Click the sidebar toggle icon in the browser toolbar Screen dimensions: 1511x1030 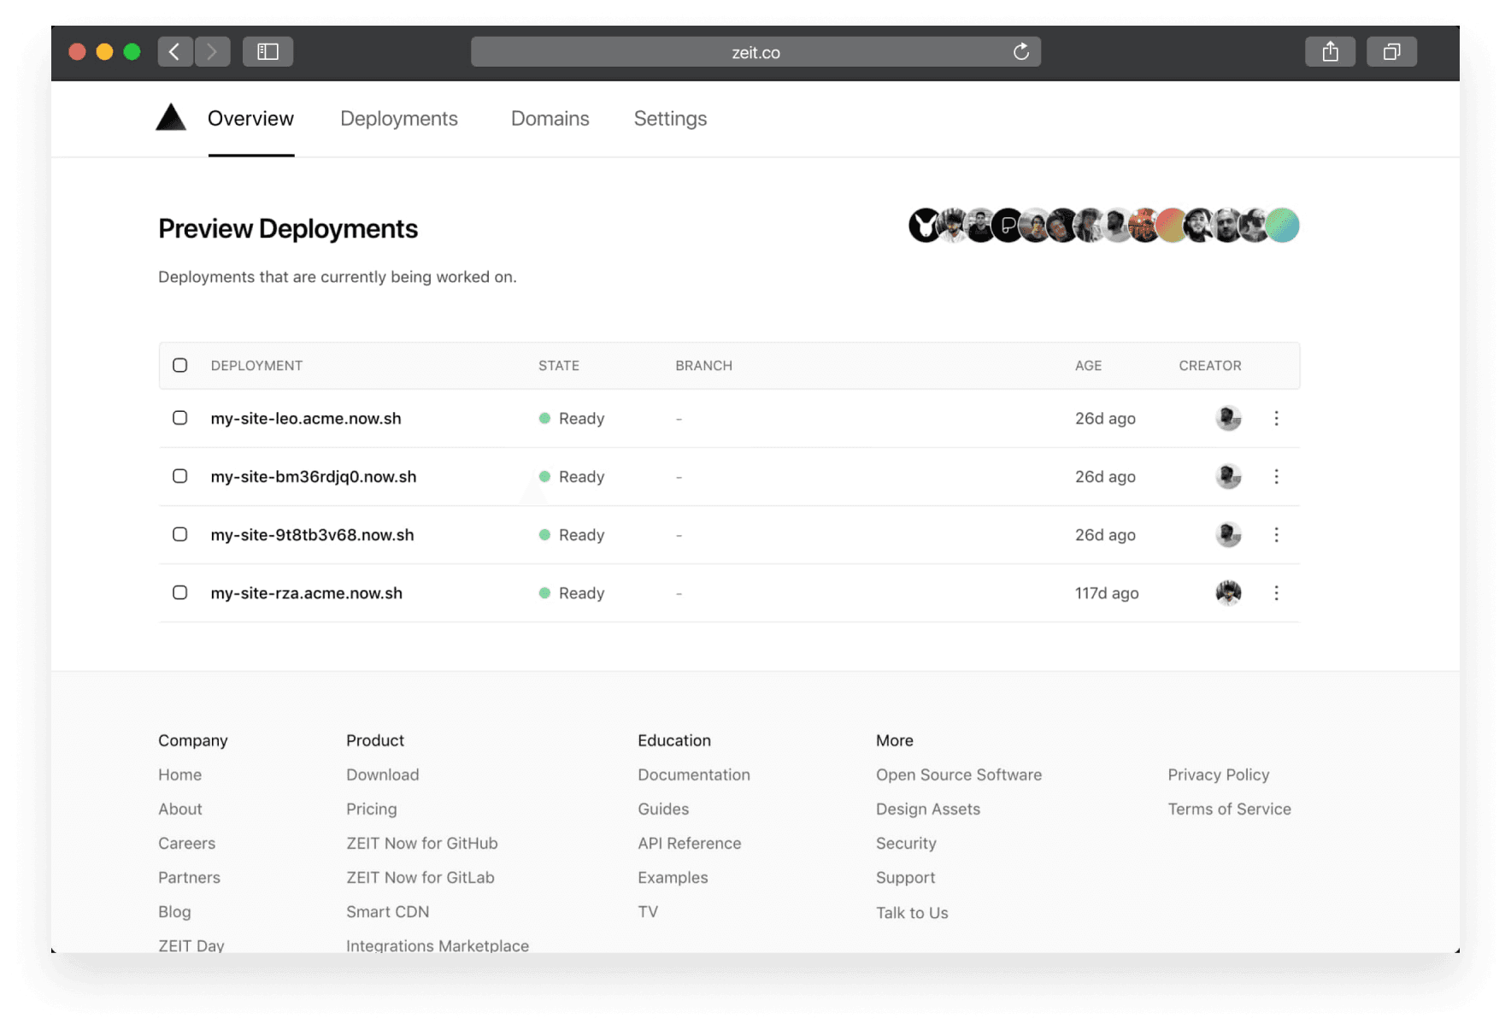(268, 51)
